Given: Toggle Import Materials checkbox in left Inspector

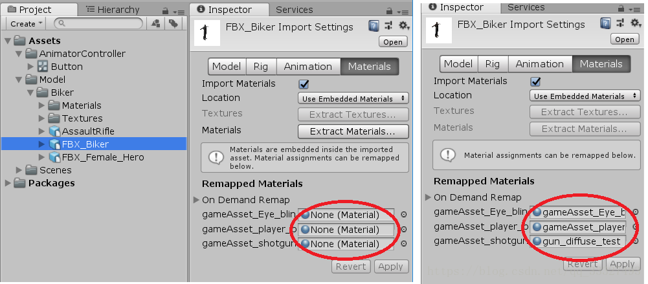Looking at the screenshot, I should (x=304, y=84).
